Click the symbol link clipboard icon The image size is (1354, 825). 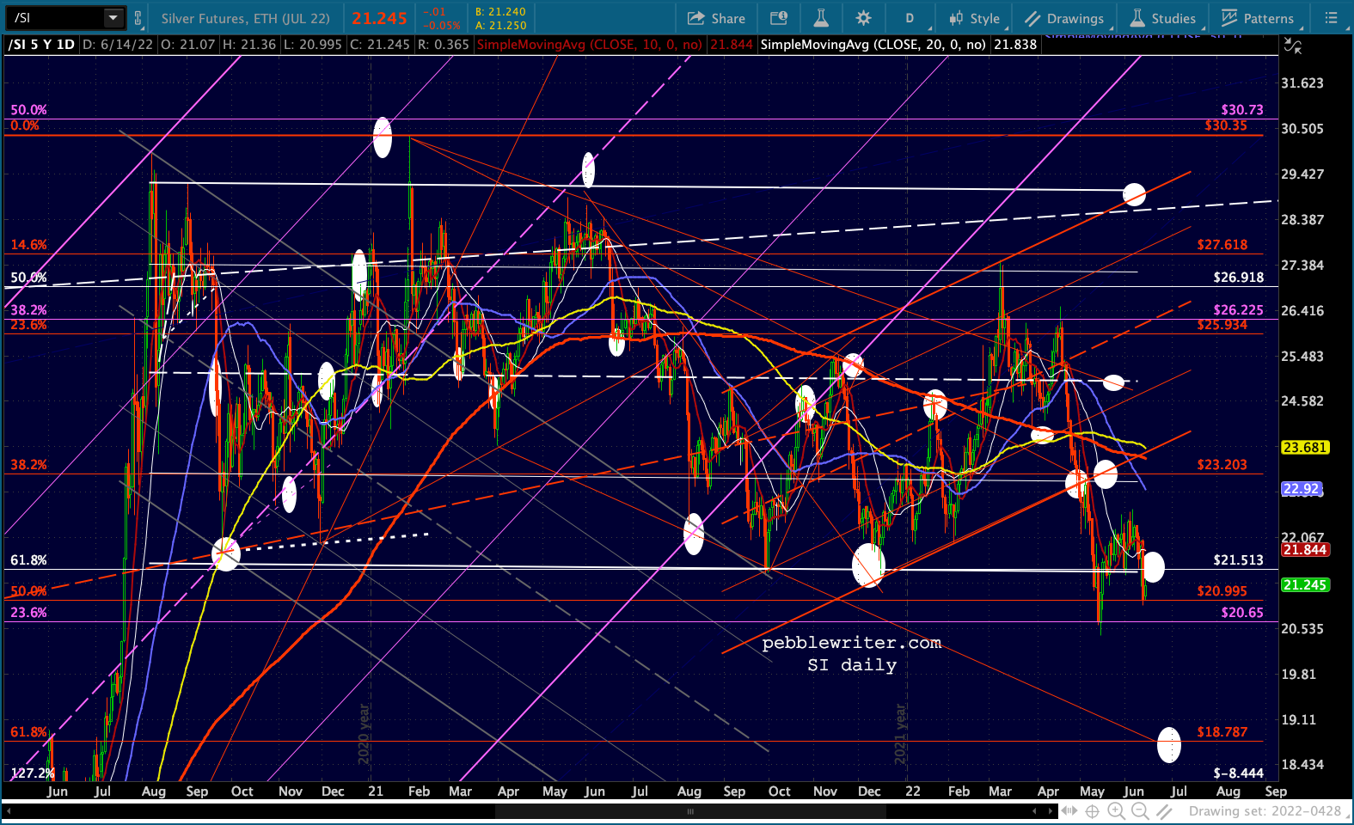138,18
